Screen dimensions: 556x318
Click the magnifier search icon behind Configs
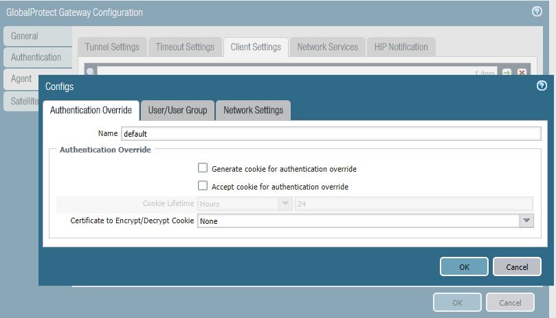(x=91, y=71)
